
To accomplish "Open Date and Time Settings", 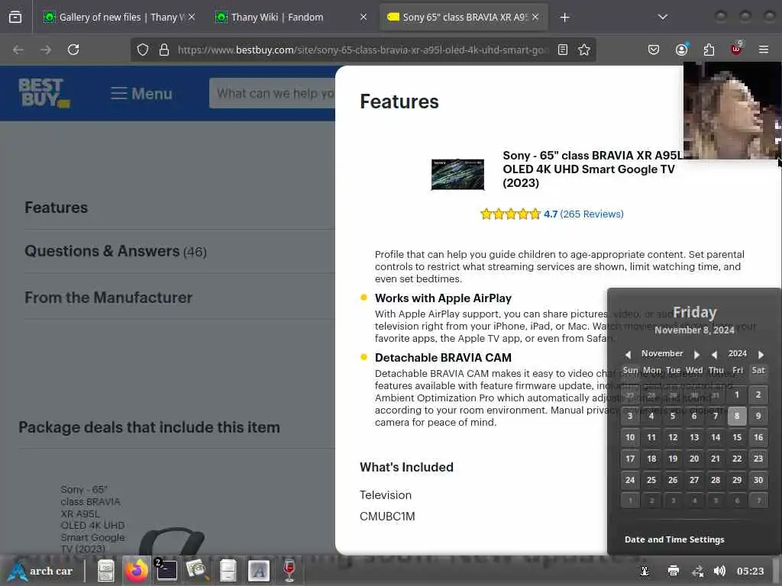I will tap(674, 539).
